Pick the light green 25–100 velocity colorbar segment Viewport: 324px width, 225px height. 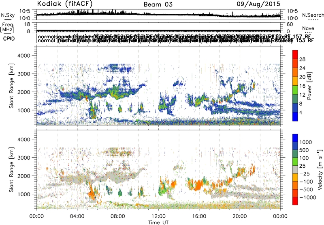point(295,162)
